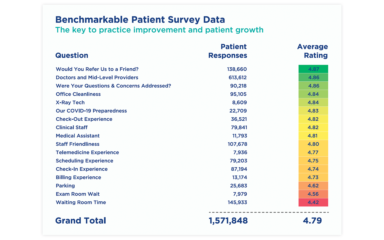Click the 'Question' column header

(72, 55)
